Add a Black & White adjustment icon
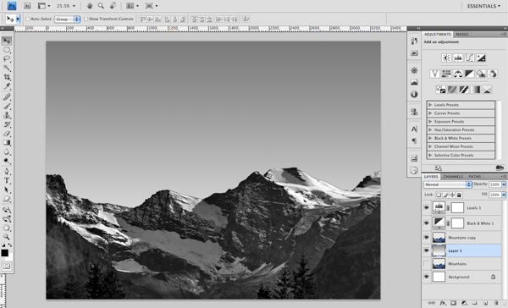Screen dimensions: 508x308 [469, 74]
